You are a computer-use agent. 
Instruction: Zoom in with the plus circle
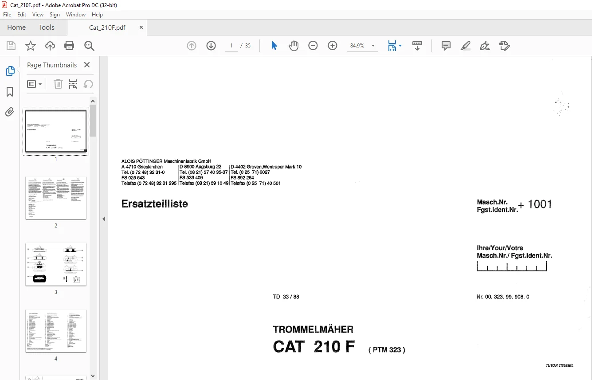tap(333, 46)
